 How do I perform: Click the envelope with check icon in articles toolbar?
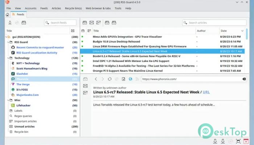[x=98, y=22]
